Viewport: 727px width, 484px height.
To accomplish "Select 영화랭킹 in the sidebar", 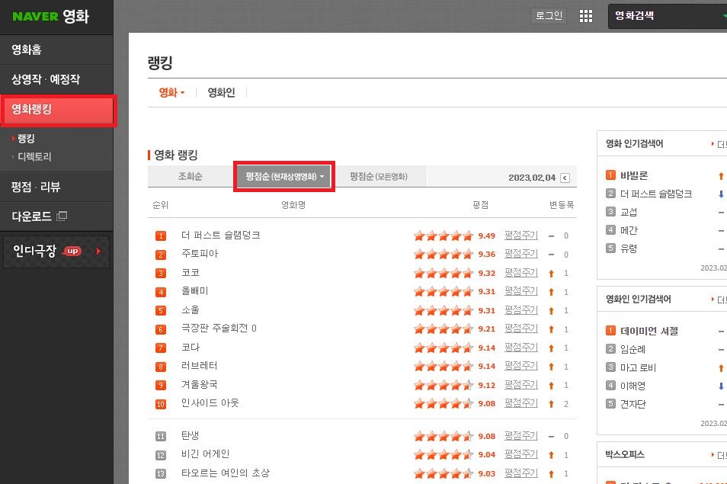I will 57,110.
